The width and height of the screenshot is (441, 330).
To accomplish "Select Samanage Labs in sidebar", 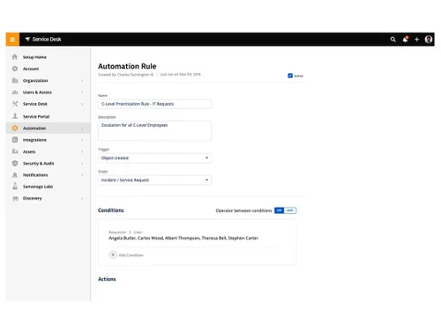I will coord(38,187).
